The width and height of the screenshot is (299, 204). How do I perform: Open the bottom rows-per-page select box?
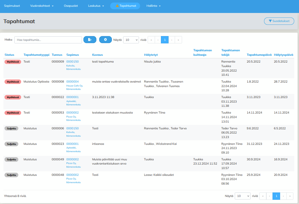coord(243,196)
